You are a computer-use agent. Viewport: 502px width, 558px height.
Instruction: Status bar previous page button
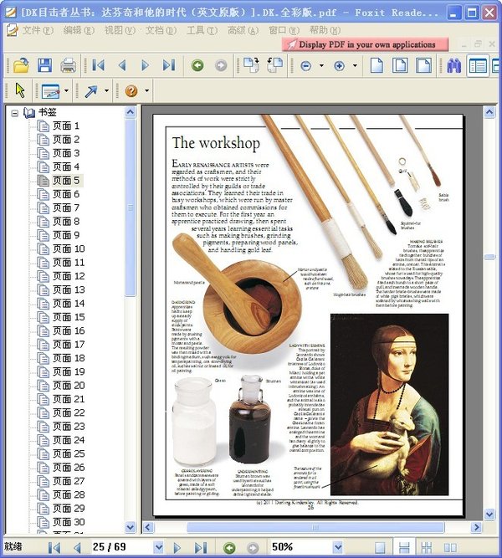[x=77, y=548]
